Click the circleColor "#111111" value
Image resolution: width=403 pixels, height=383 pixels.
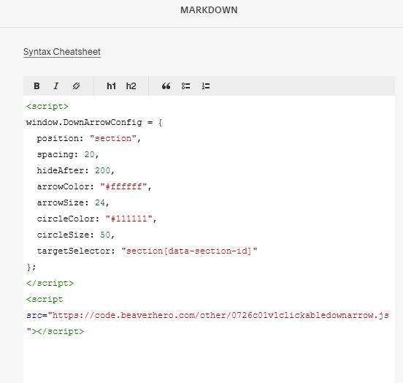[x=128, y=219]
